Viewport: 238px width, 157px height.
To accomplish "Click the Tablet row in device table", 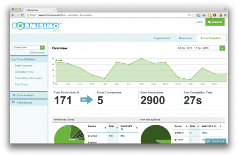I will coord(197,140).
